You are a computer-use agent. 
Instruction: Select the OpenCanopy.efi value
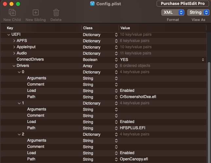pos(134,159)
